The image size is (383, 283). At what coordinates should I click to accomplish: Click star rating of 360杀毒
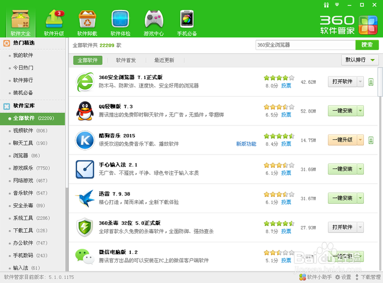[x=279, y=223]
